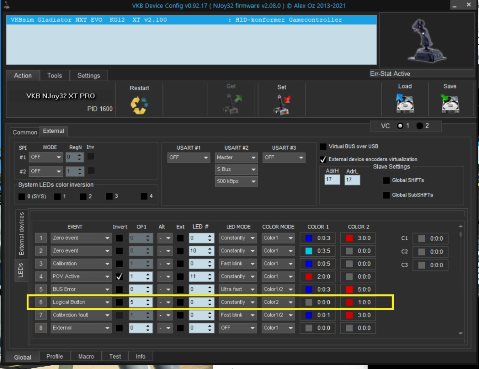Click the AdrH input field
The width and height of the screenshot is (479, 369).
[x=332, y=180]
